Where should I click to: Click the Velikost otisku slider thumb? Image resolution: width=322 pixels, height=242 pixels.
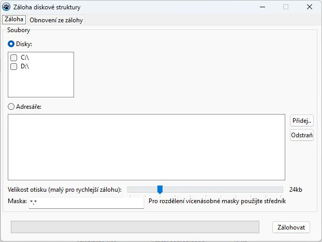(160, 190)
